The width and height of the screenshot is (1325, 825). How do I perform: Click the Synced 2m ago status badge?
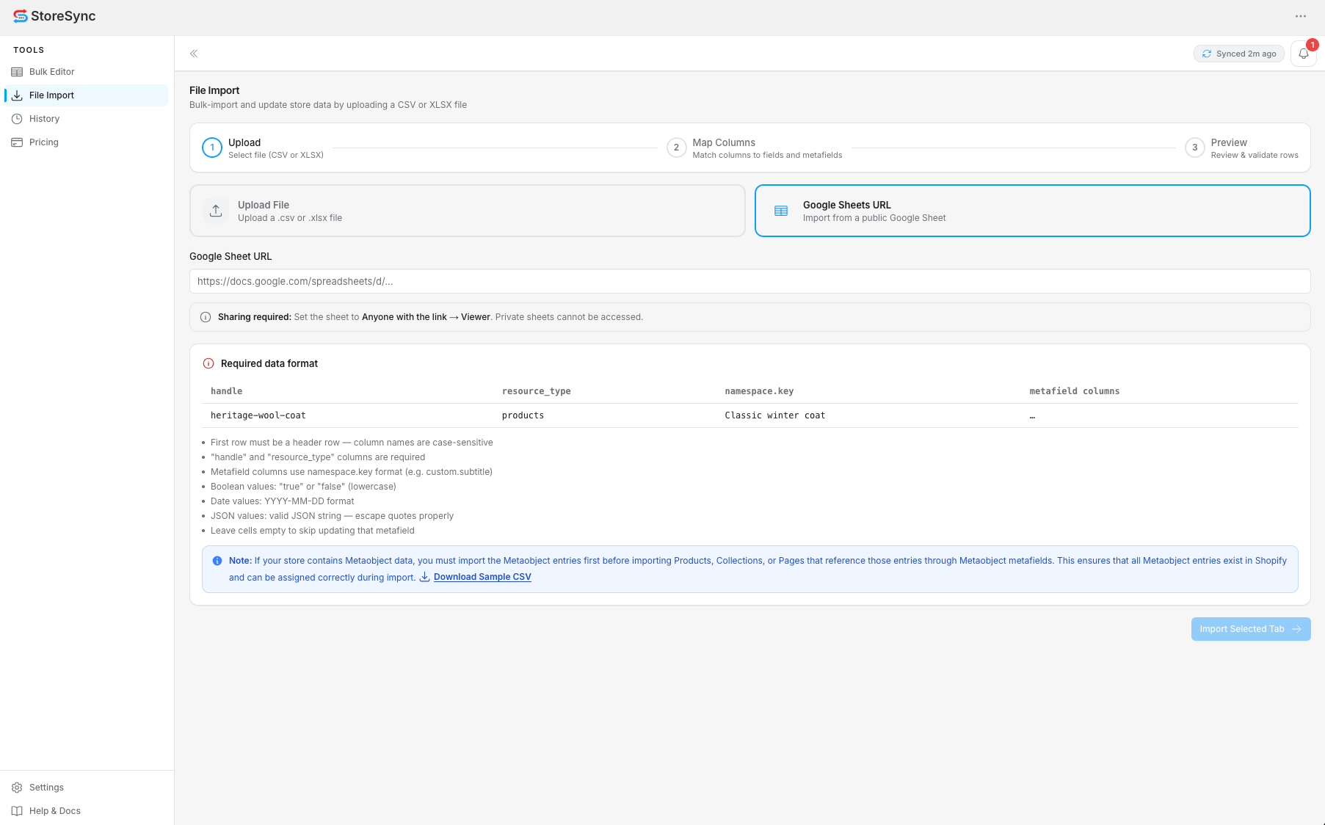click(1239, 54)
